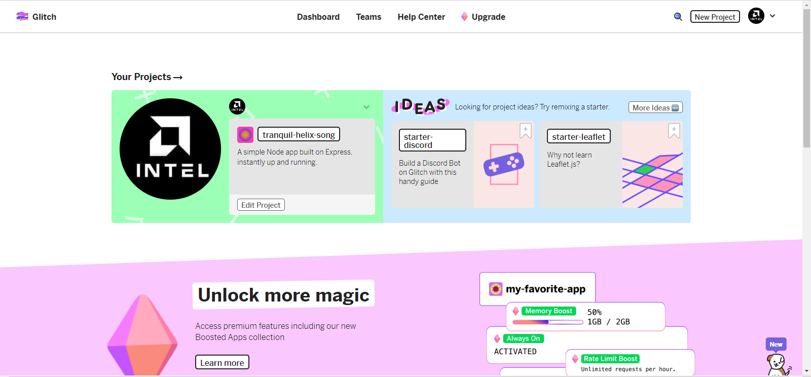
Task: Click the Edit Project button
Action: click(x=261, y=205)
